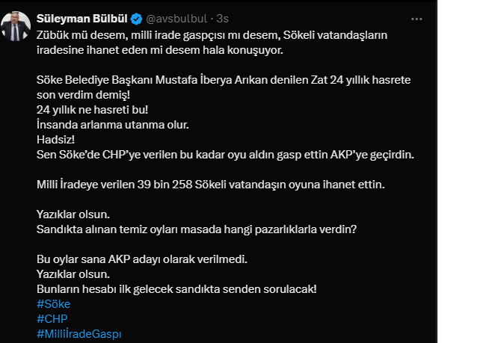
Task: Click the question "Sandıkta alınan temiz oyları"
Action: 197,229
